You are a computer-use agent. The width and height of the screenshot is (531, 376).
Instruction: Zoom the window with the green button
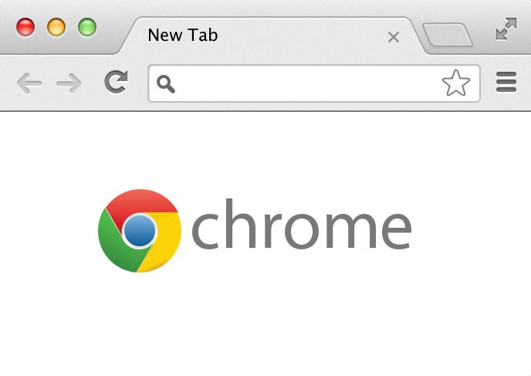[87, 27]
